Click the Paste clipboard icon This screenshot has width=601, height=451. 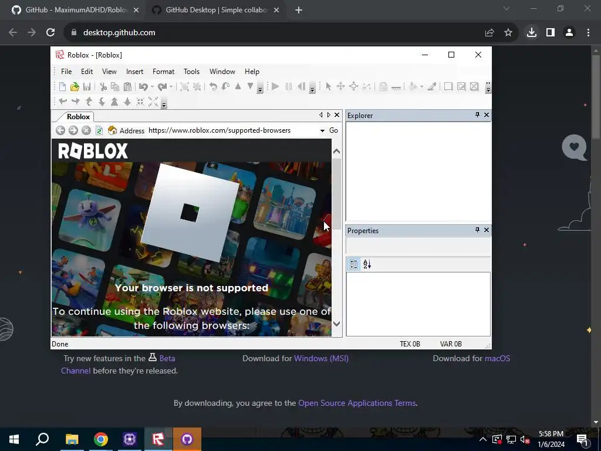point(127,87)
